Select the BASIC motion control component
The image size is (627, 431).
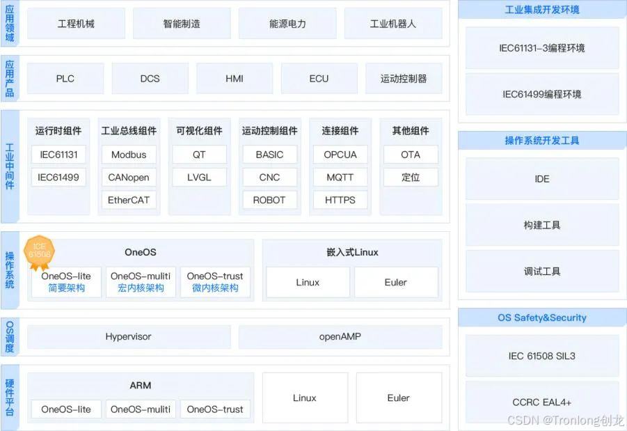tap(269, 155)
